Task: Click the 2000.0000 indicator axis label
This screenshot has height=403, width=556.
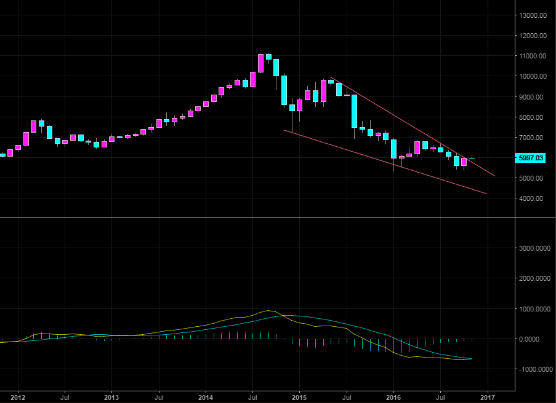Action: (536, 278)
